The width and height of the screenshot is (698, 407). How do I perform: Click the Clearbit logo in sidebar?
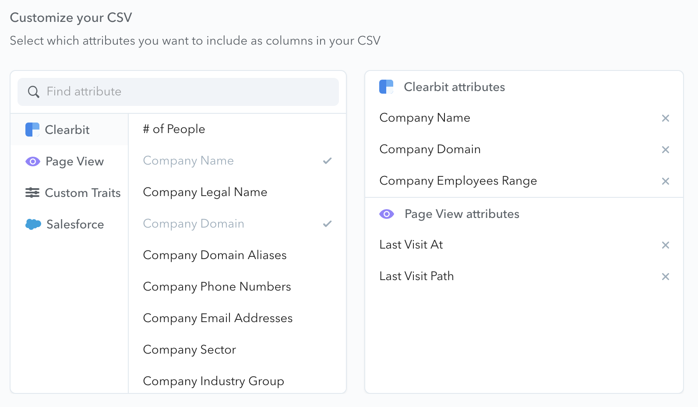32,130
